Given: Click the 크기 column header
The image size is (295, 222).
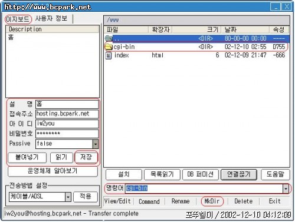Looking at the screenshot, I should click(196, 30).
